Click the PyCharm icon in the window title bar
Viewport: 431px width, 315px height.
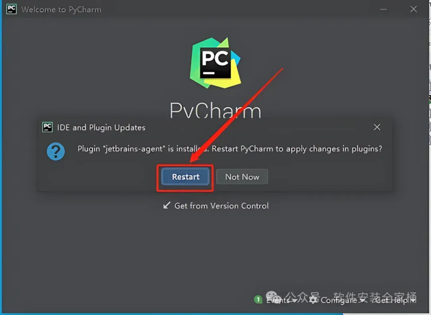pyautogui.click(x=12, y=9)
